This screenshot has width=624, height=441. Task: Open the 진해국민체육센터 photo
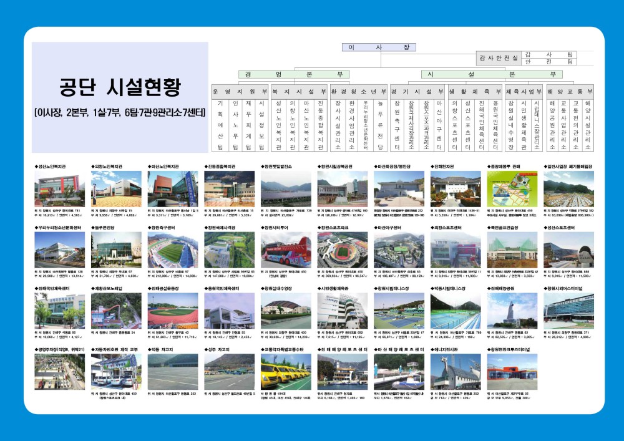[60, 311]
